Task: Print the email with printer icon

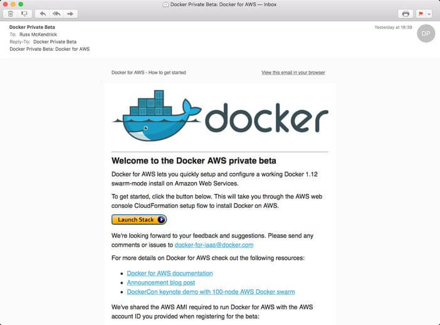Action: (x=406, y=13)
